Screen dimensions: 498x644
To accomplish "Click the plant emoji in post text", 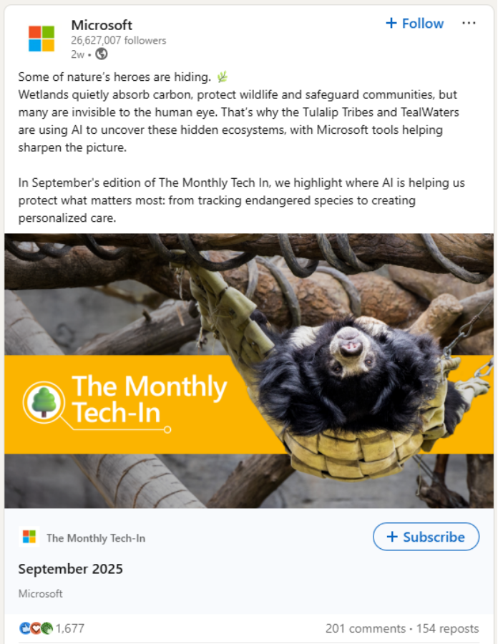I will tap(223, 77).
